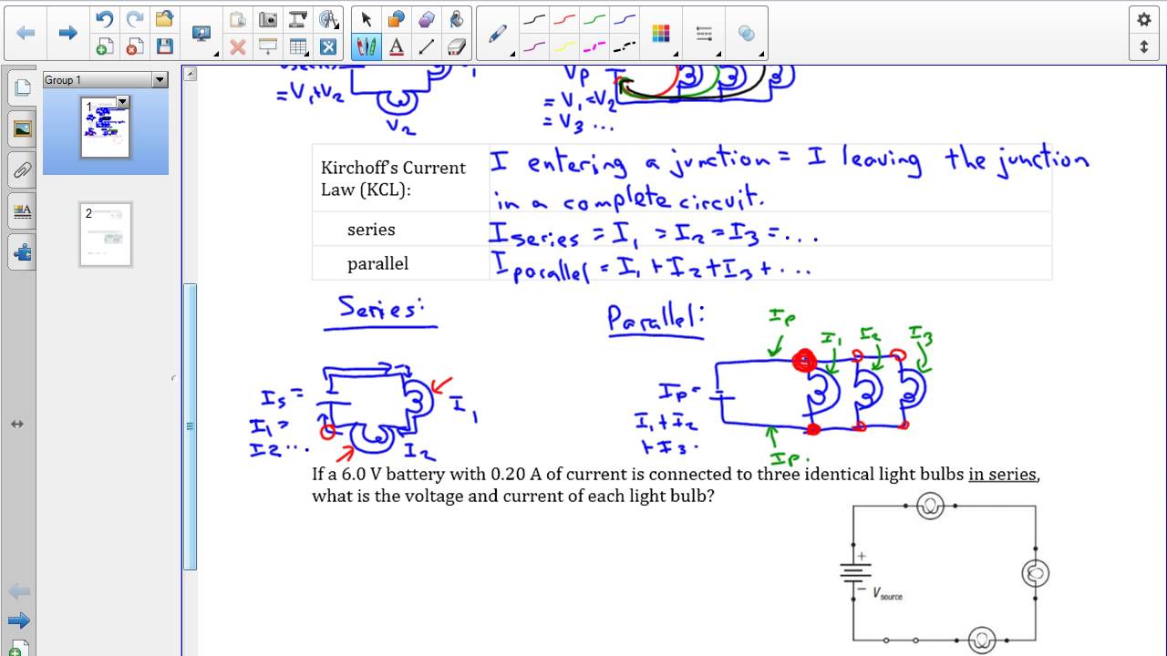Open the screen capture camera tool
The image size is (1167, 656).
click(x=268, y=19)
